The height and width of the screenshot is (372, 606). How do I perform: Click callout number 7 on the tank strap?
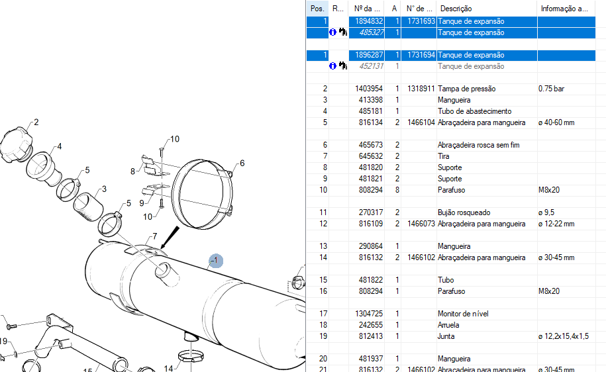tap(154, 236)
